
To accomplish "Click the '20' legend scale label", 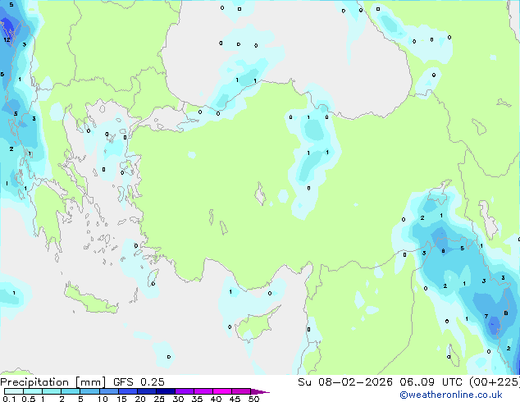I will coord(140,399).
